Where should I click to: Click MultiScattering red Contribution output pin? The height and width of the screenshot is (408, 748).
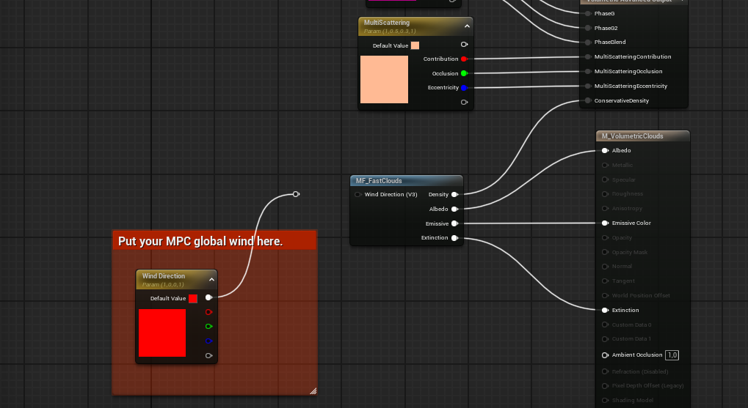click(464, 59)
